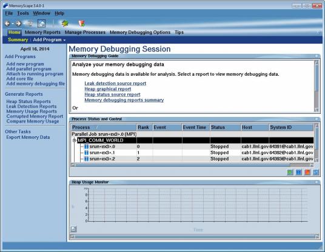The height and width of the screenshot is (252, 325).
Task: Open the Window menu
Action: pos(42,13)
